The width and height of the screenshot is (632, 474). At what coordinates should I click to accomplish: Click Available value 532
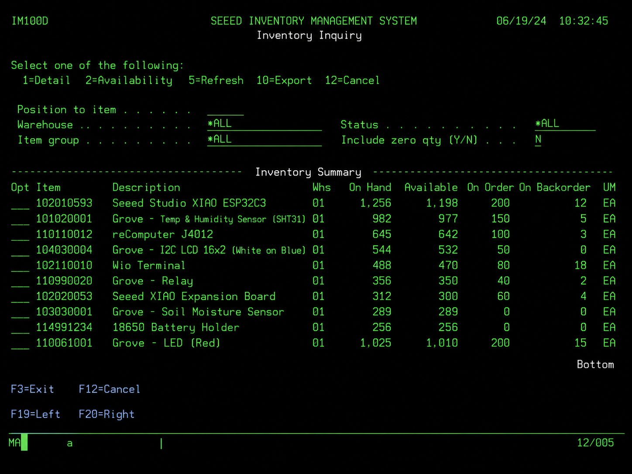click(x=448, y=250)
